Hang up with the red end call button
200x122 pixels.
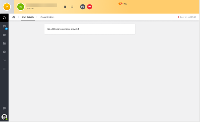(90, 7)
